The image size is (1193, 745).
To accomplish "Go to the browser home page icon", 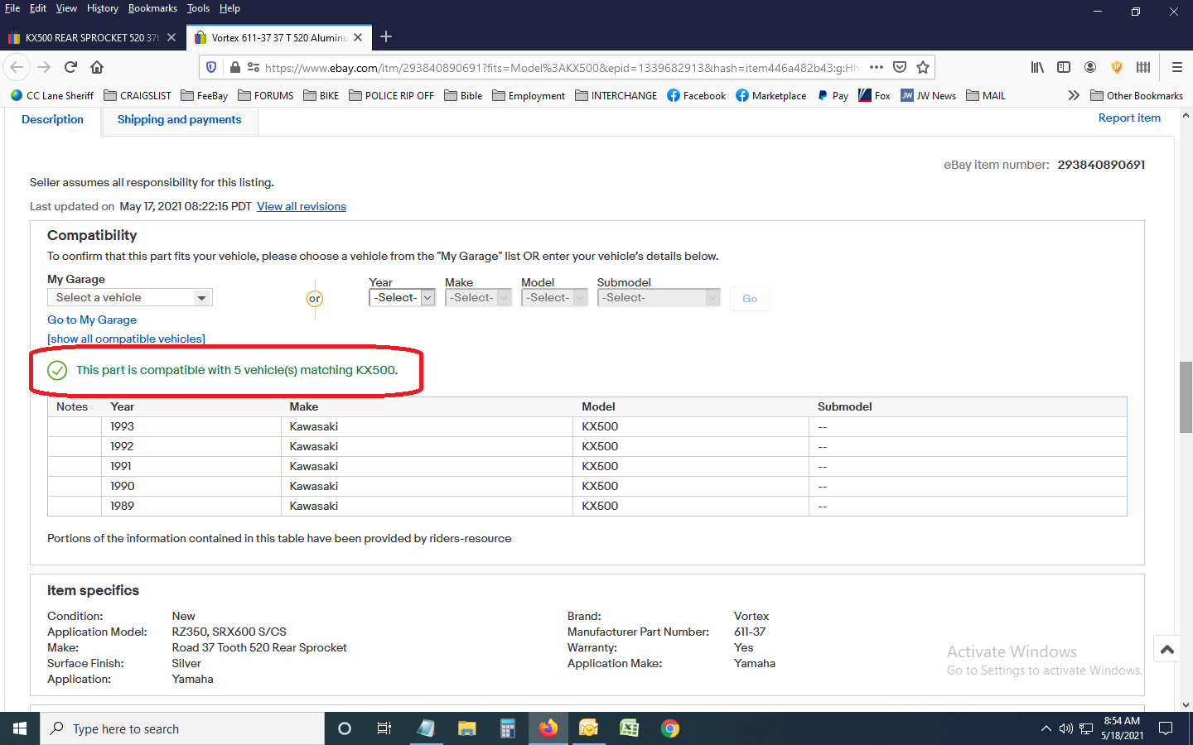I will click(97, 67).
